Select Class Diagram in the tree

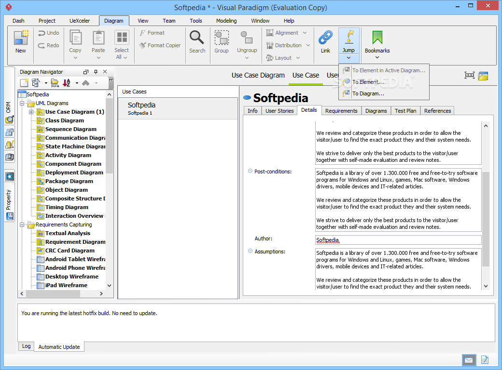64,120
